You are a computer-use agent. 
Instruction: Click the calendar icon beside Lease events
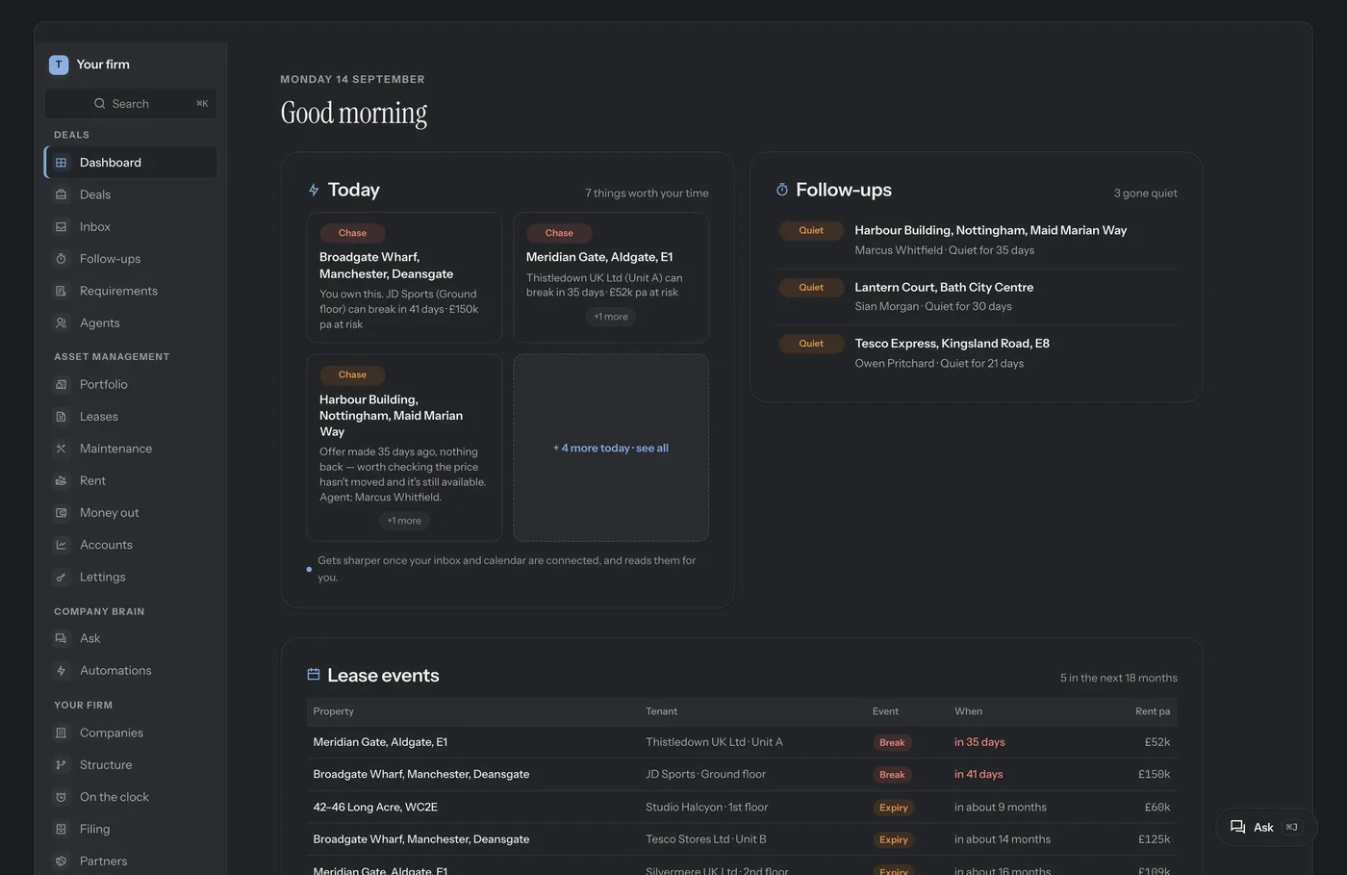[x=314, y=675]
